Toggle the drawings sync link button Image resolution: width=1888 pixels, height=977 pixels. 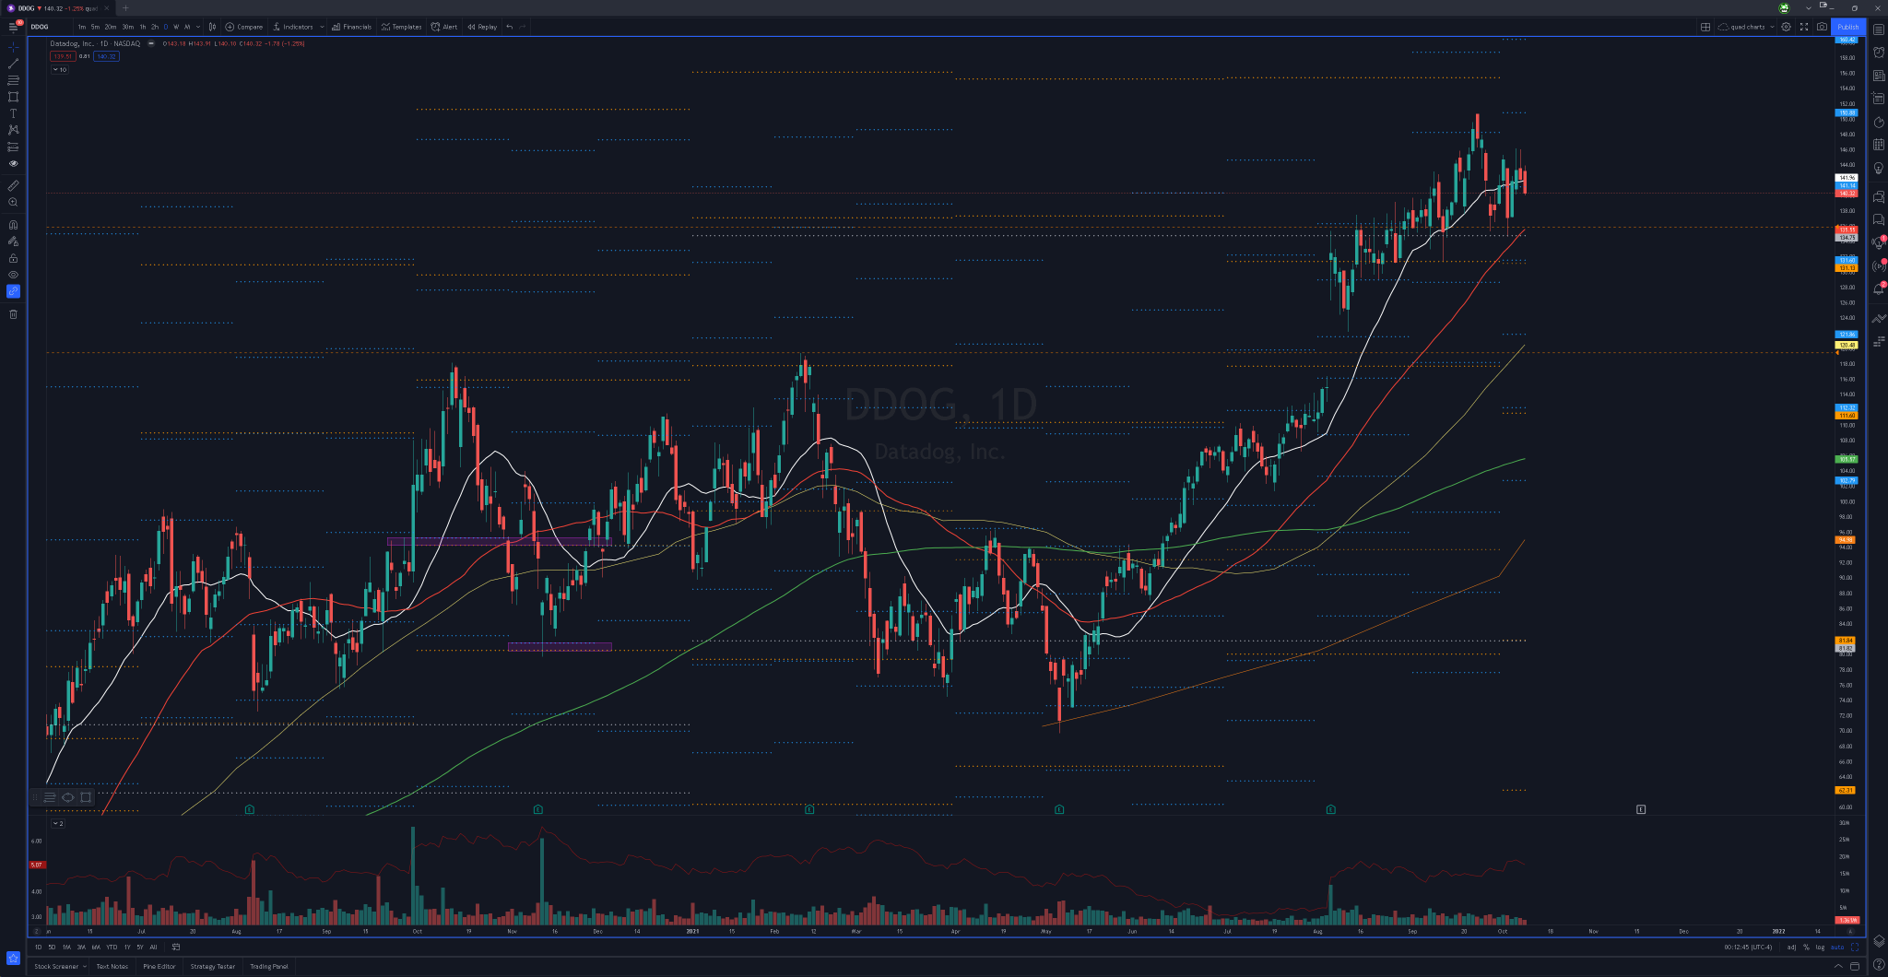click(13, 291)
